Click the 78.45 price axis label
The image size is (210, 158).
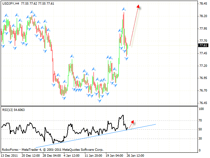[203, 4]
